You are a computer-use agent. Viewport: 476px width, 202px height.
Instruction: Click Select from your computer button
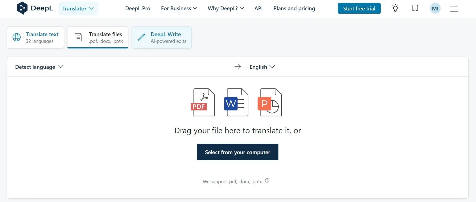click(x=237, y=152)
